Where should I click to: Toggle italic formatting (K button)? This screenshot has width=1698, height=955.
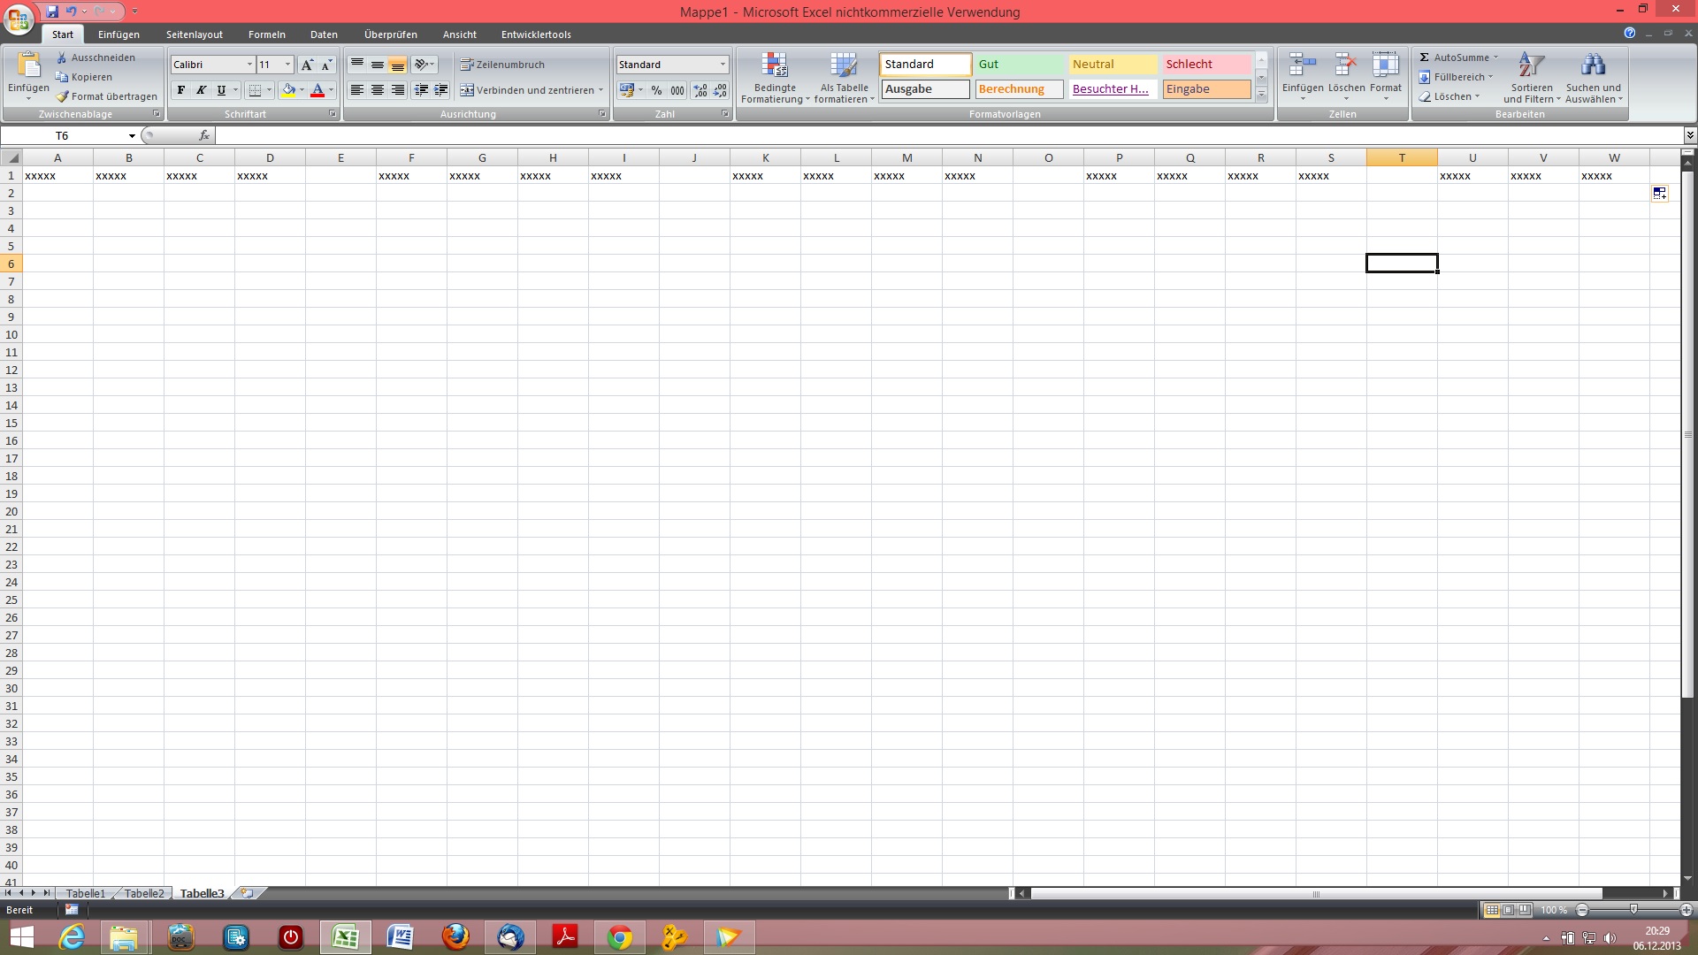pos(202,90)
